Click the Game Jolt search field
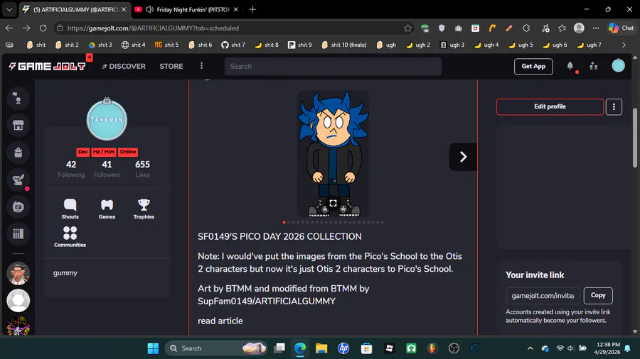 pyautogui.click(x=333, y=67)
